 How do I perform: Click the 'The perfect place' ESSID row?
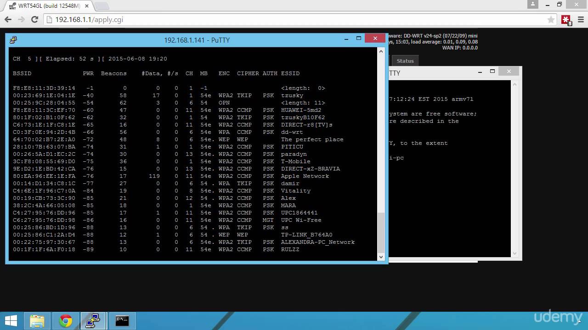coord(178,139)
